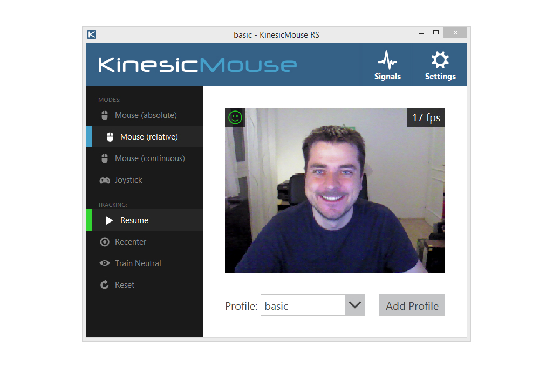Choose Reset in the tracking list
The width and height of the screenshot is (553, 368).
[145, 284]
